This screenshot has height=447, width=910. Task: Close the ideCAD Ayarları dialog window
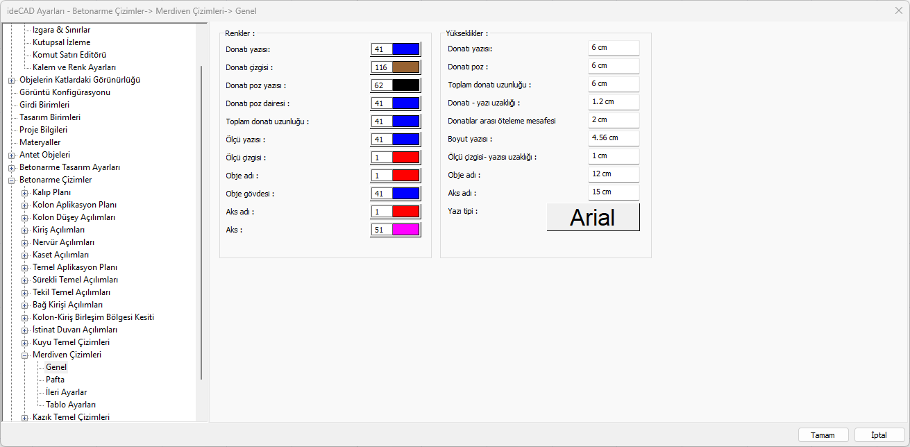pyautogui.click(x=899, y=10)
